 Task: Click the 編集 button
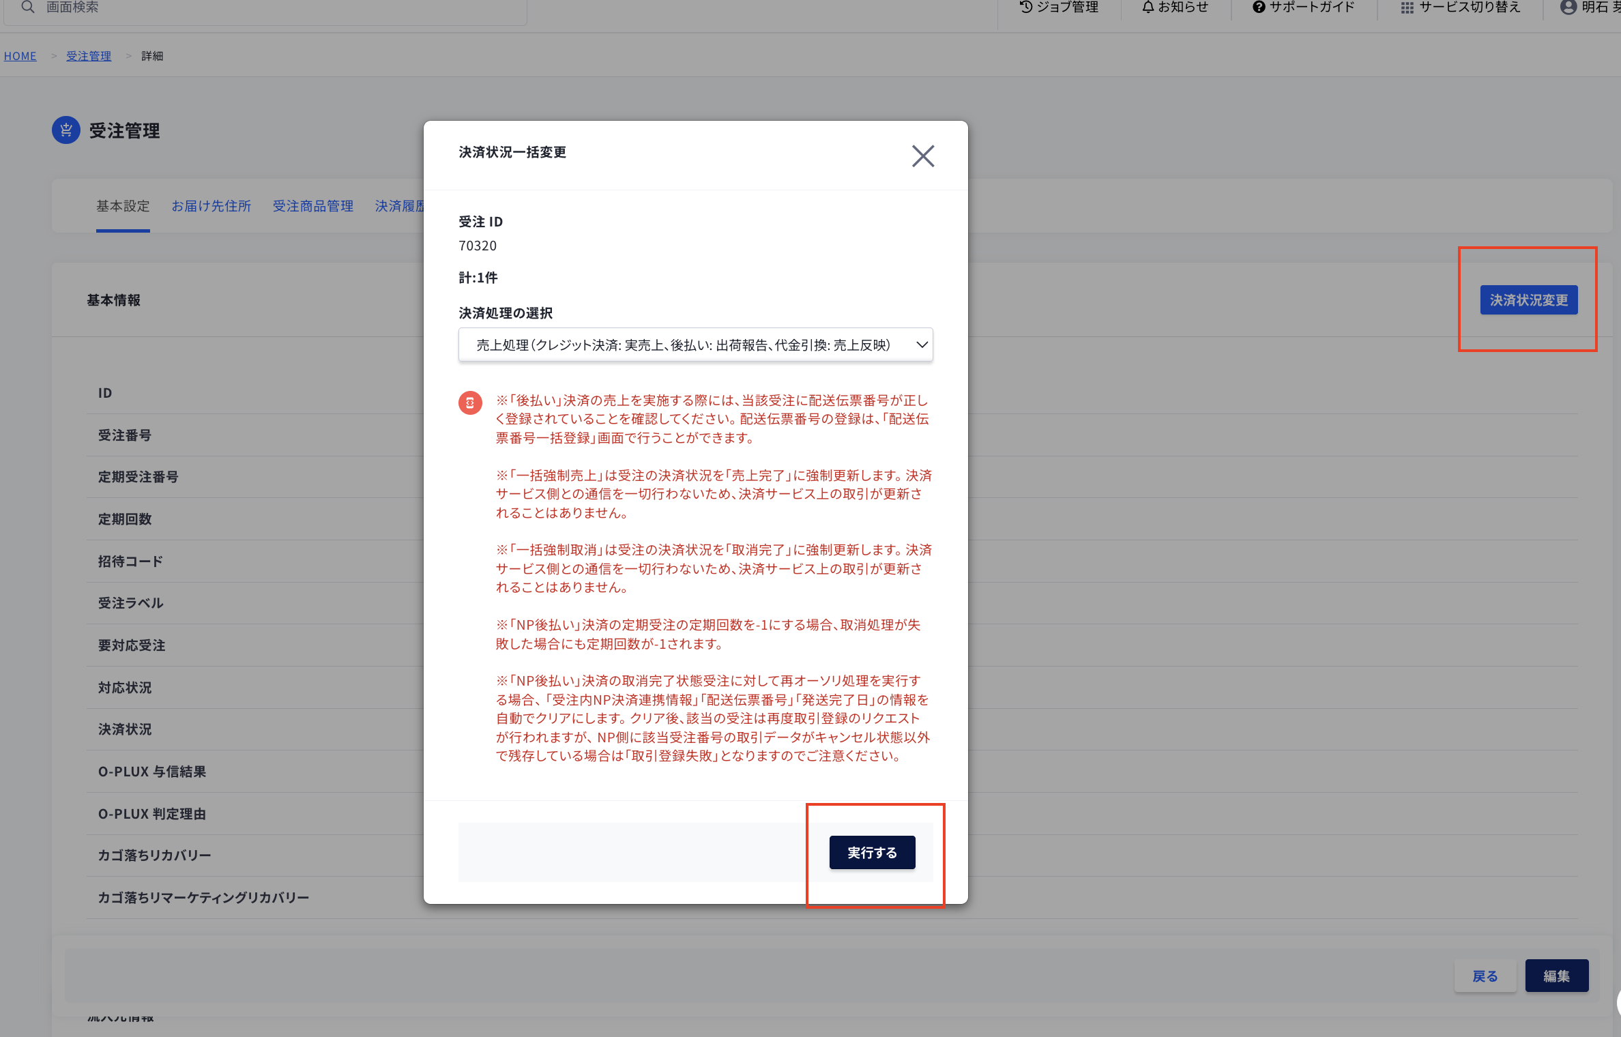click(x=1556, y=976)
